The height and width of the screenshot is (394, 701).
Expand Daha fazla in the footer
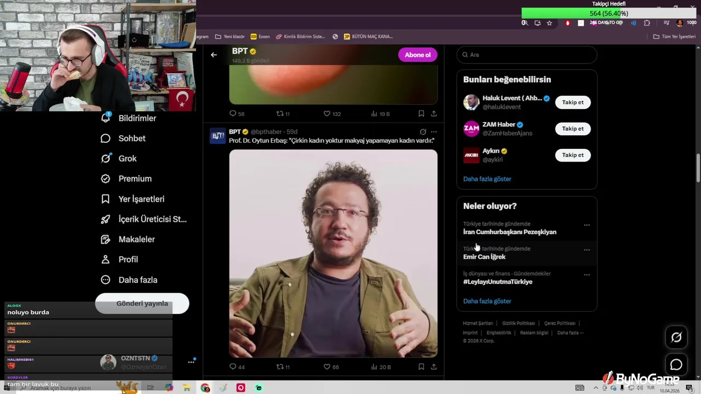point(570,333)
